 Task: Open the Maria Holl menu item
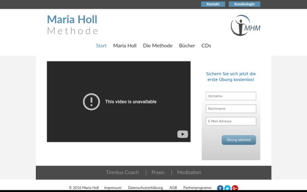point(125,46)
